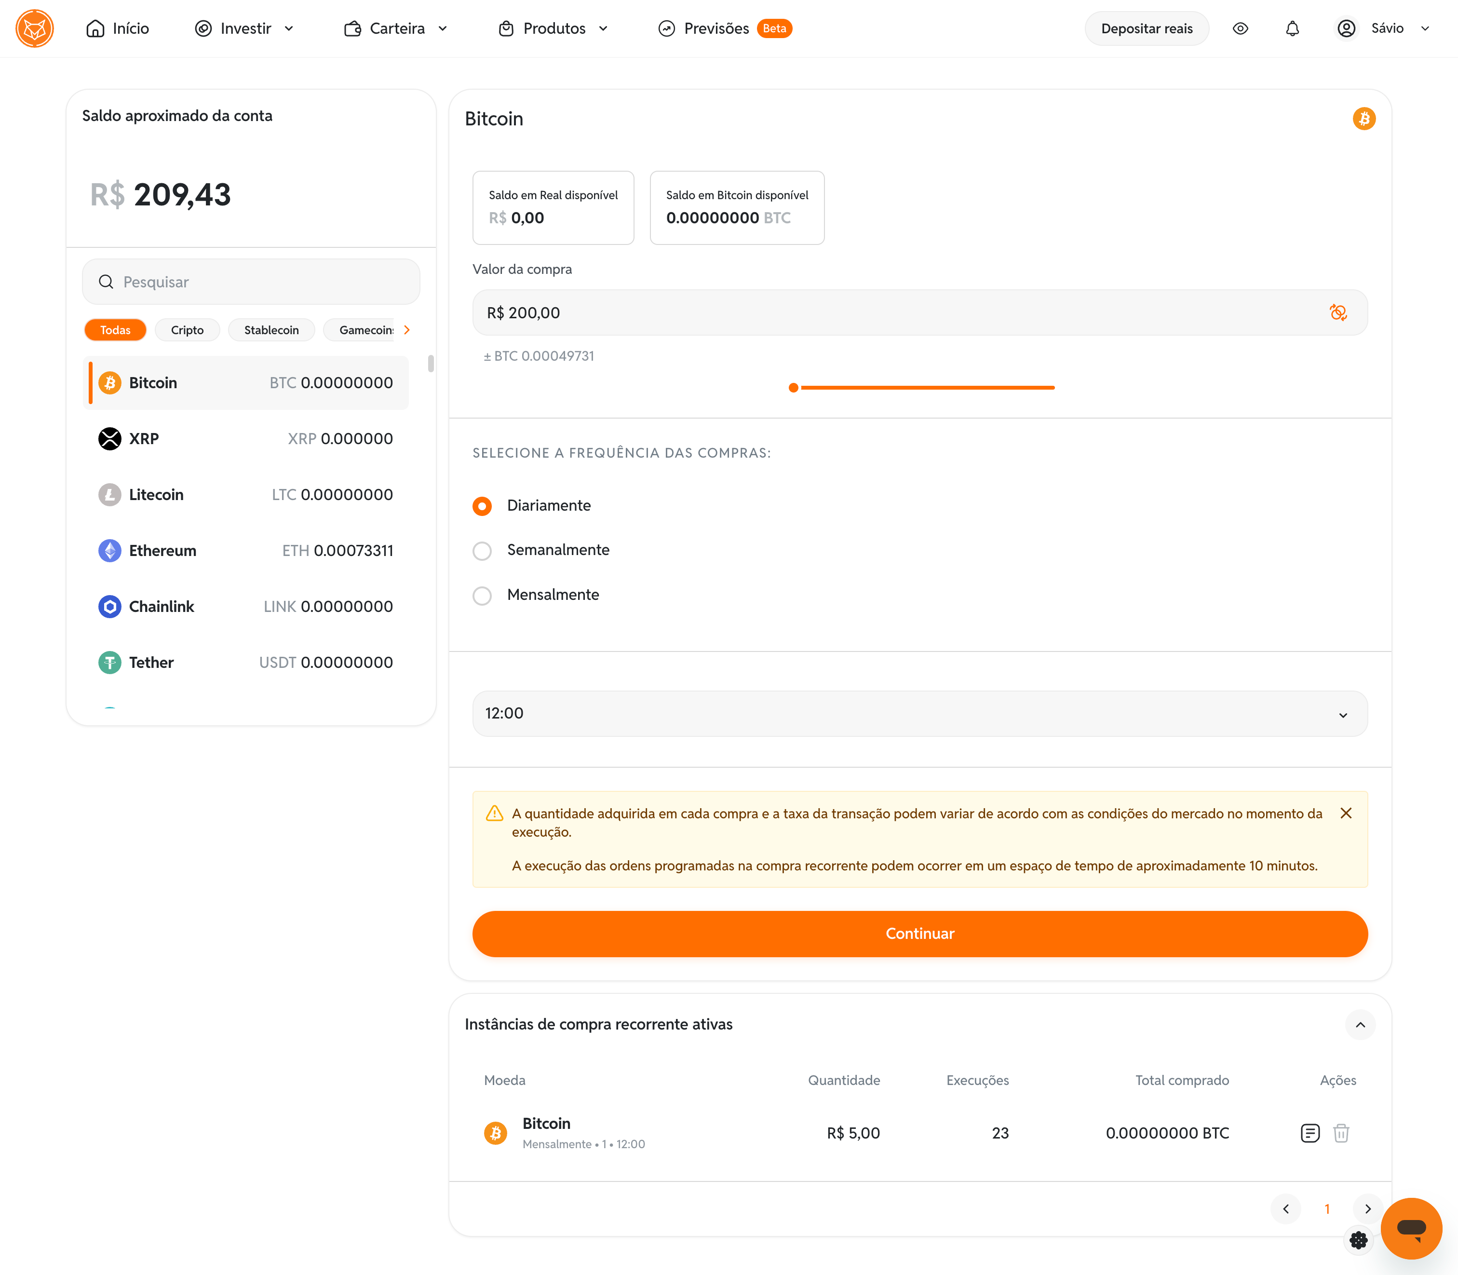Image resolution: width=1458 pixels, height=1275 pixels.
Task: Click the coin list scrollbar
Action: pyautogui.click(x=430, y=364)
